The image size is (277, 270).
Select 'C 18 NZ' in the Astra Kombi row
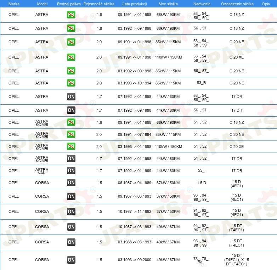point(237,122)
